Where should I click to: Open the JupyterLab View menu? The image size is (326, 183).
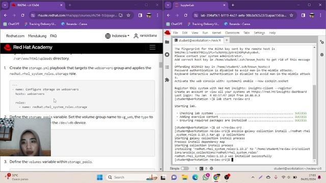[195, 33]
